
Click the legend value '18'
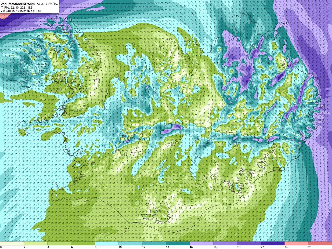coord(215,247)
